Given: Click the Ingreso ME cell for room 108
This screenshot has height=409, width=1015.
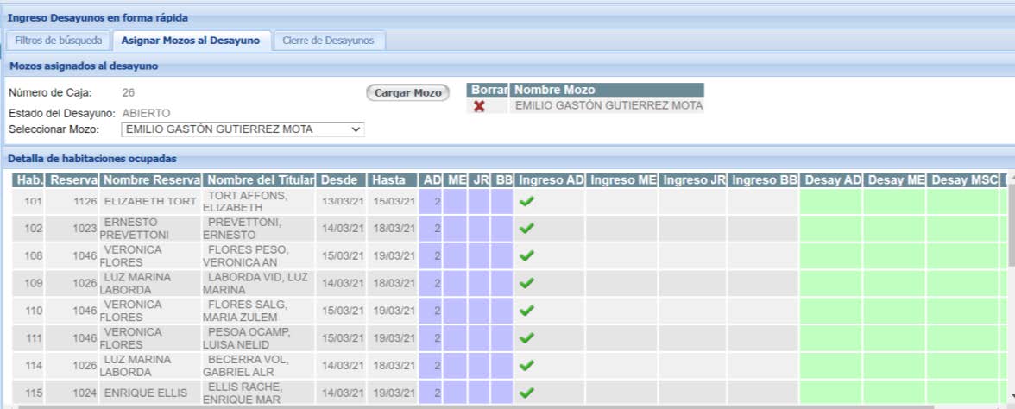Looking at the screenshot, I should click(x=621, y=256).
